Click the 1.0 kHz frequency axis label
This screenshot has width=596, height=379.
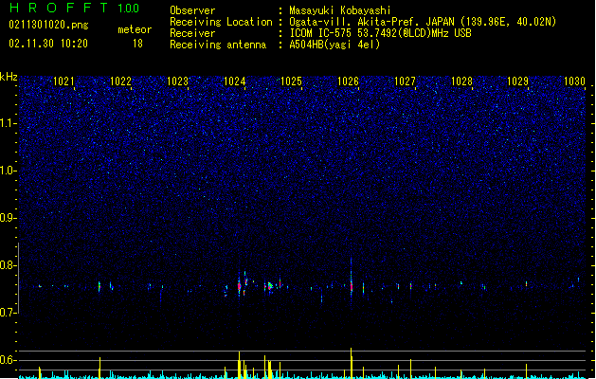pyautogui.click(x=9, y=171)
